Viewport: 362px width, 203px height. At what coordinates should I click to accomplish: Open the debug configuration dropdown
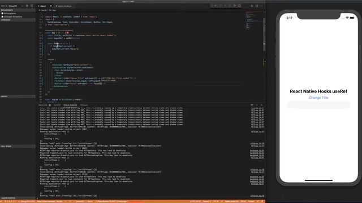point(16,6)
